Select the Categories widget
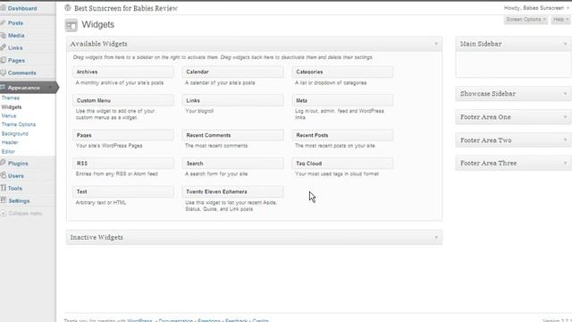 coord(342,72)
